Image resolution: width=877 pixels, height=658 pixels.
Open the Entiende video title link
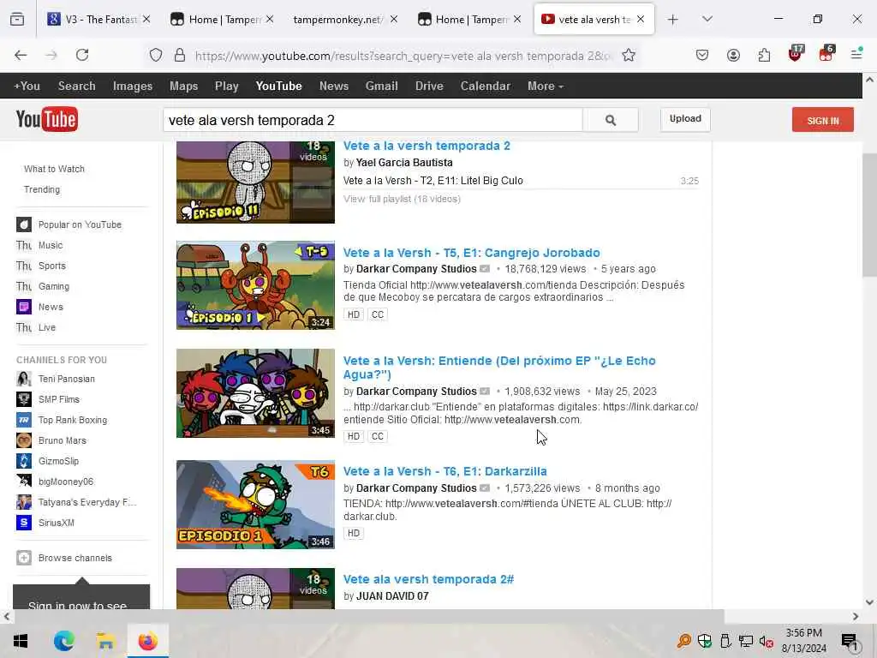[499, 368]
